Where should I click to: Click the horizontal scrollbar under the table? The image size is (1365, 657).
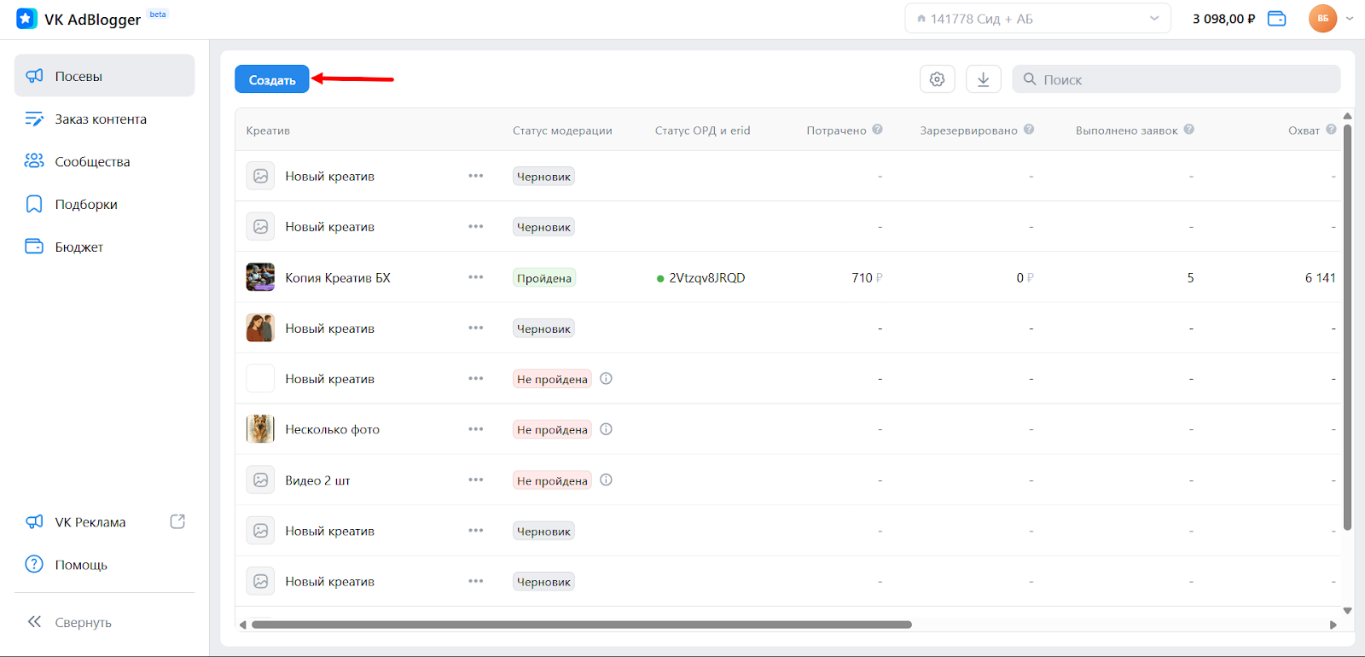[x=580, y=625]
